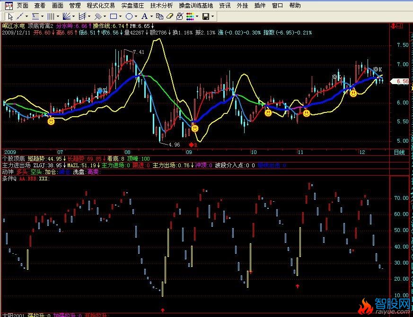Choose the ellipse drawing tool

(x=129, y=17)
